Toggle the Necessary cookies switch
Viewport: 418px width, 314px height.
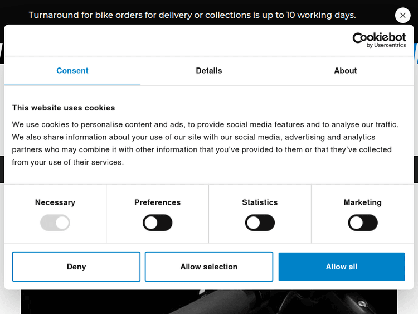(55, 223)
